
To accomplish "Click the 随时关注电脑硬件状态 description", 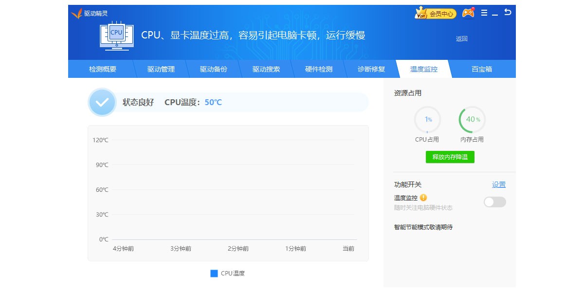I will pyautogui.click(x=423, y=208).
